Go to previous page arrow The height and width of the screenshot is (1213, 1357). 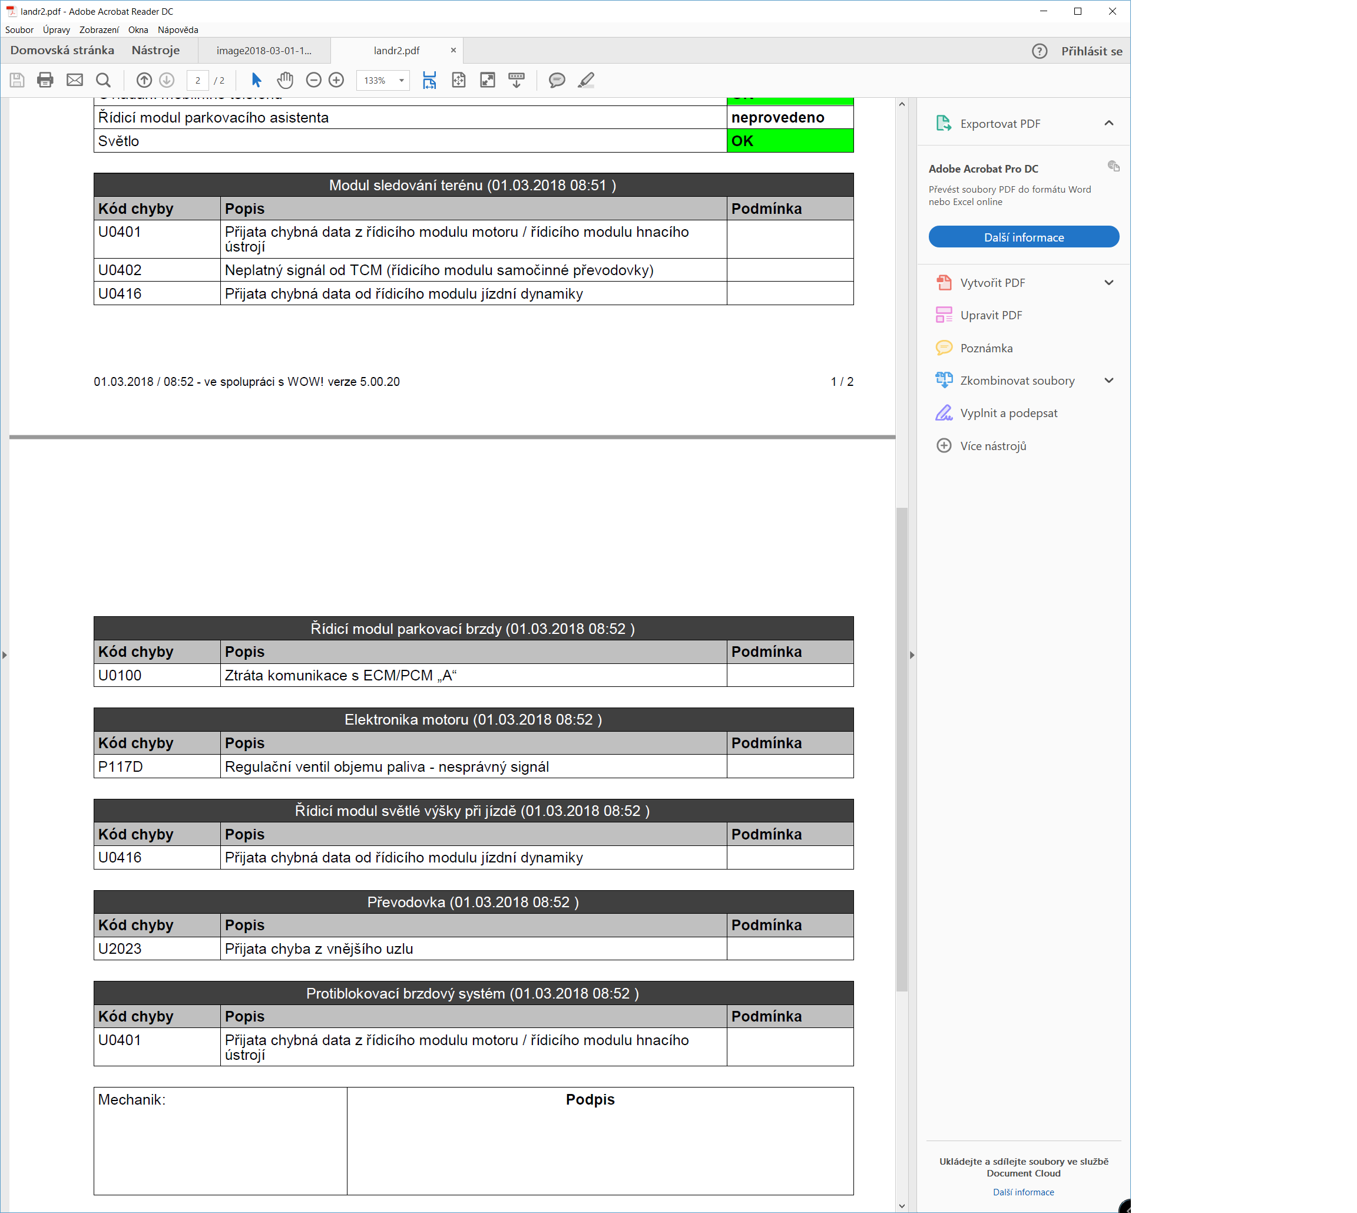coord(144,80)
